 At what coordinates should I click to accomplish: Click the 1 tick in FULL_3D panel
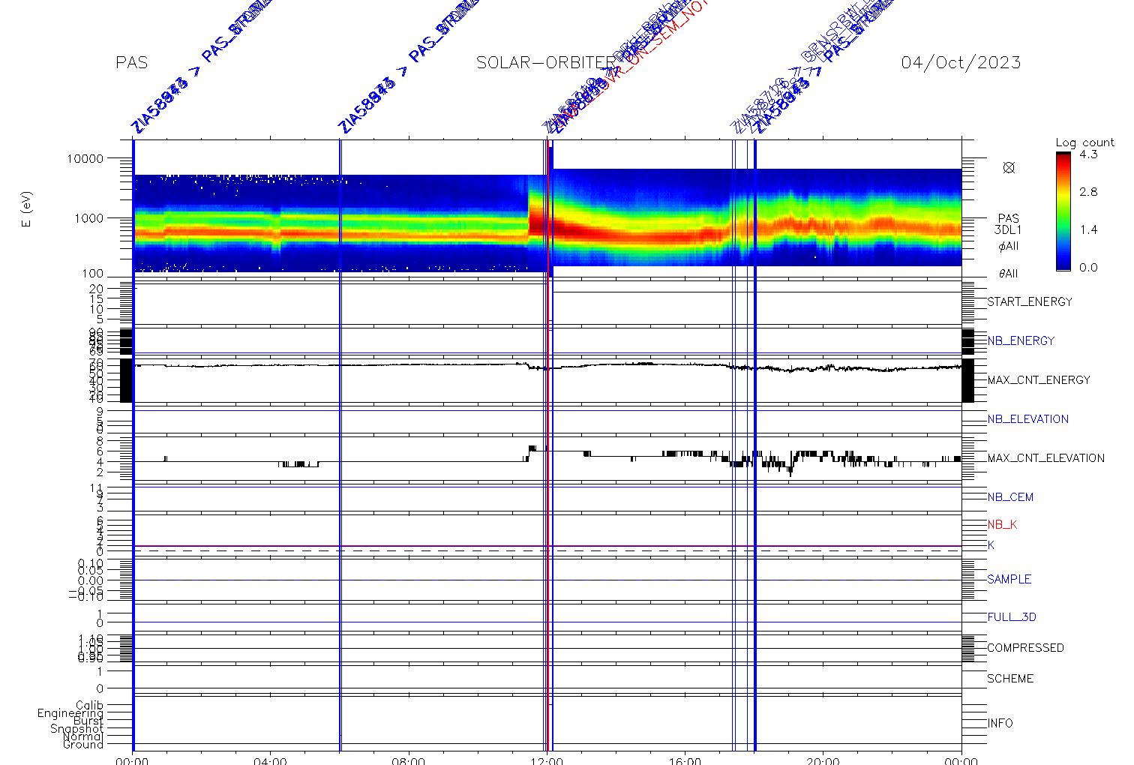[x=100, y=613]
